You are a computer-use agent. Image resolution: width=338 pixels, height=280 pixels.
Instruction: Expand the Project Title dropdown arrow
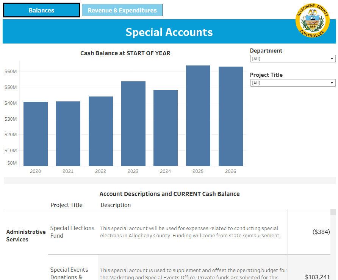[332, 83]
